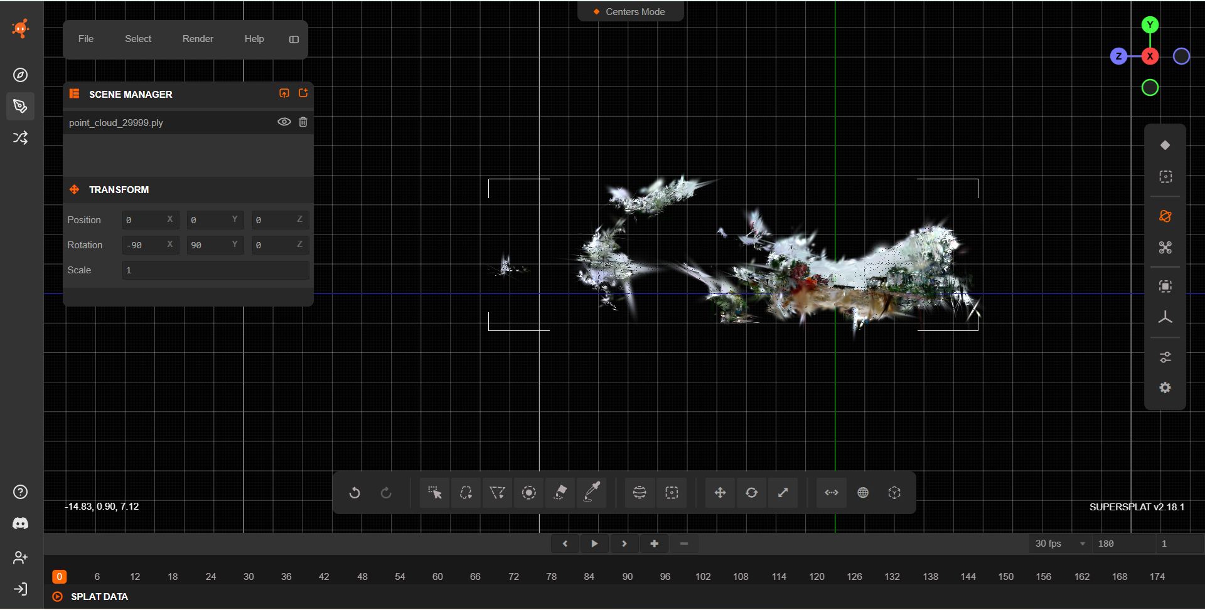Image resolution: width=1205 pixels, height=610 pixels.
Task: Open the settings gear in right toolbar
Action: point(1165,388)
